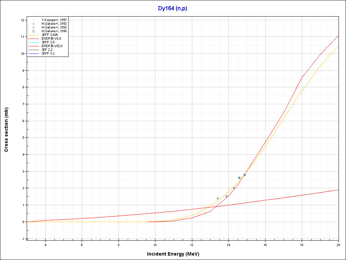Pick the blue JEFF 3.1 legend line
The height and width of the screenshot is (260, 346).
coord(33,53)
